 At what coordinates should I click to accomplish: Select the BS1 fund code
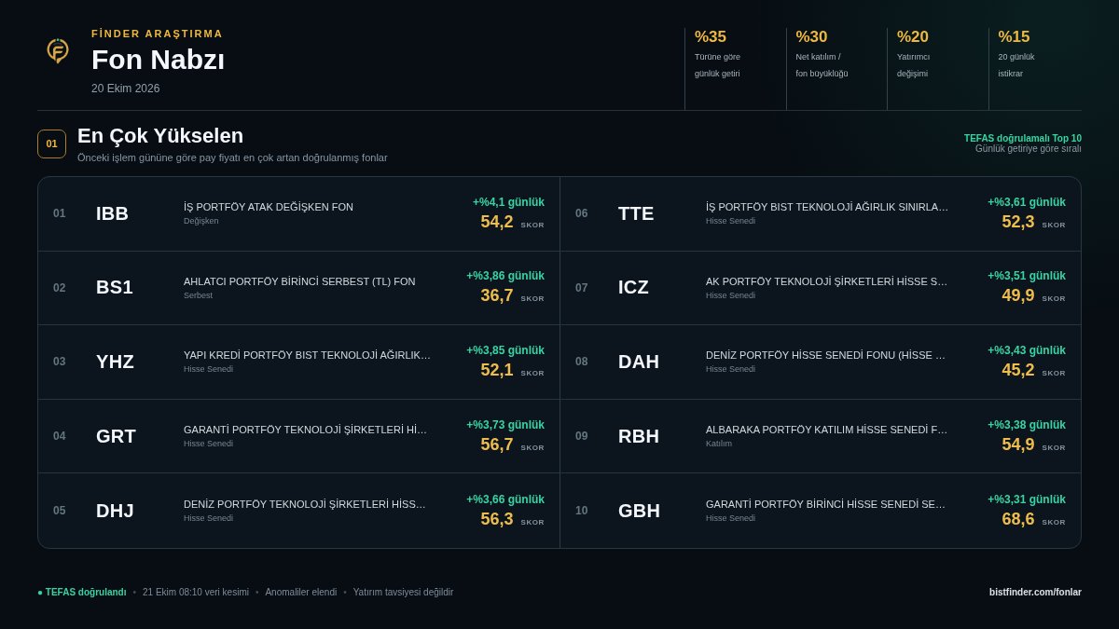115,287
